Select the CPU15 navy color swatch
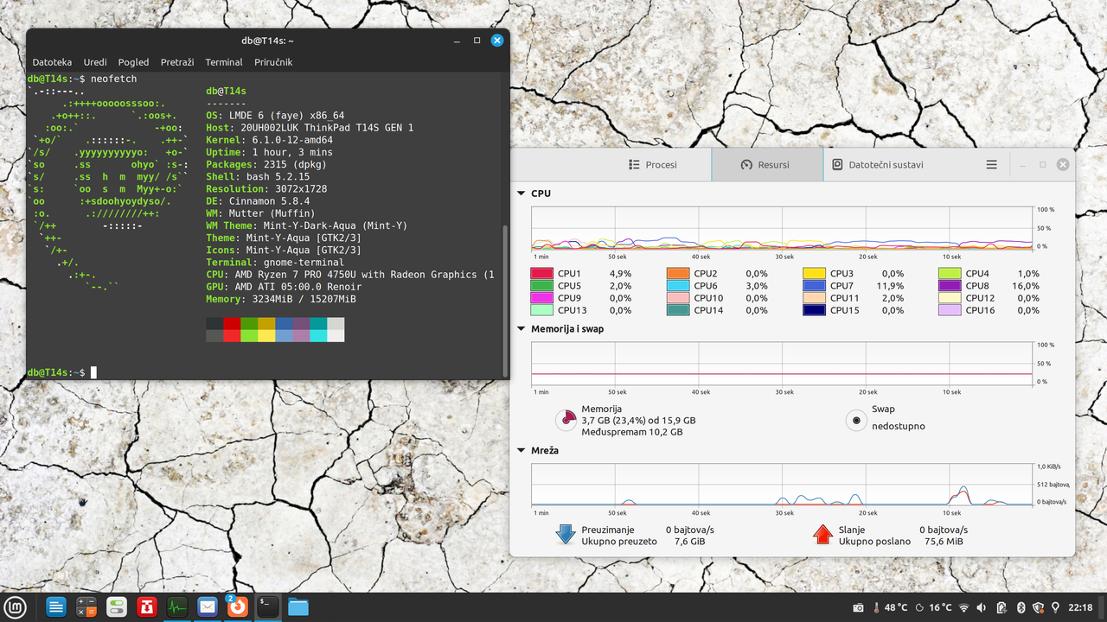This screenshot has width=1107, height=622. [x=814, y=310]
